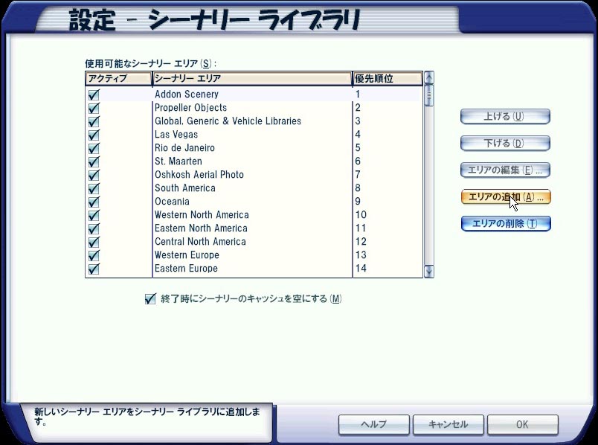Click the 下げる (D) button

(505, 143)
